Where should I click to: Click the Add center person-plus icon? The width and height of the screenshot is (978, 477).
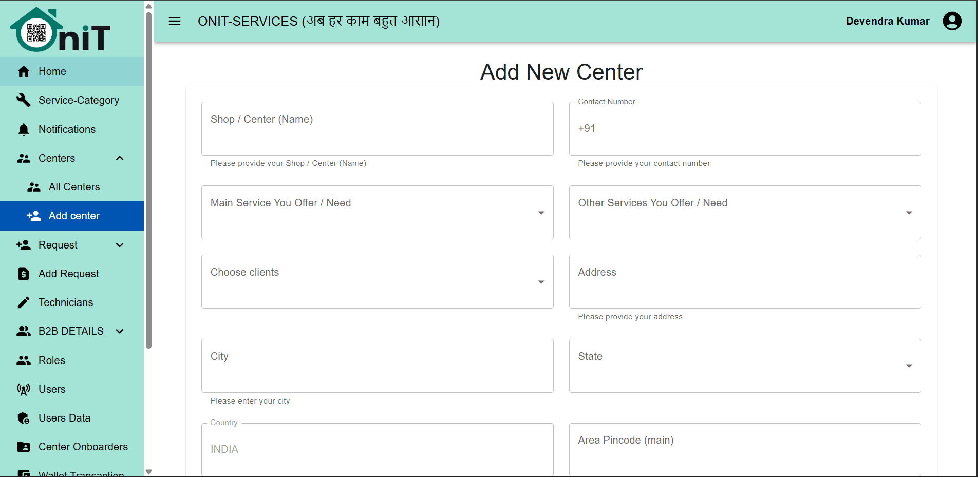coord(34,216)
